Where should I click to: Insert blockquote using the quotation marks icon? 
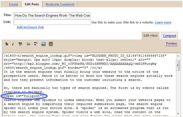pos(28,44)
